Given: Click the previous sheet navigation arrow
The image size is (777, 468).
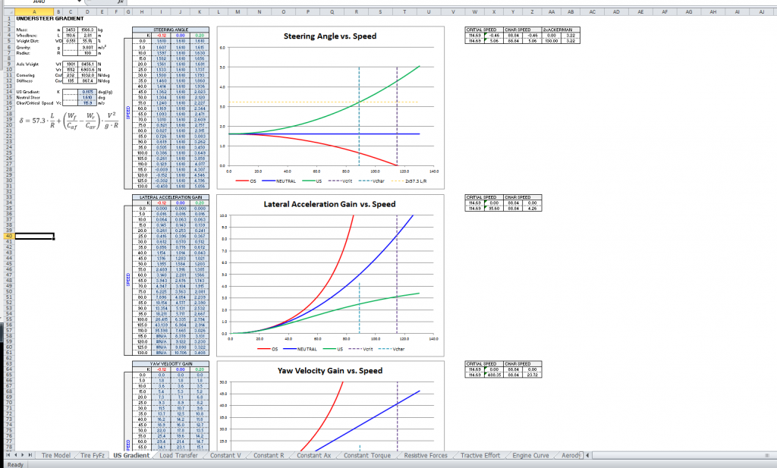Looking at the screenshot, I should [14, 455].
